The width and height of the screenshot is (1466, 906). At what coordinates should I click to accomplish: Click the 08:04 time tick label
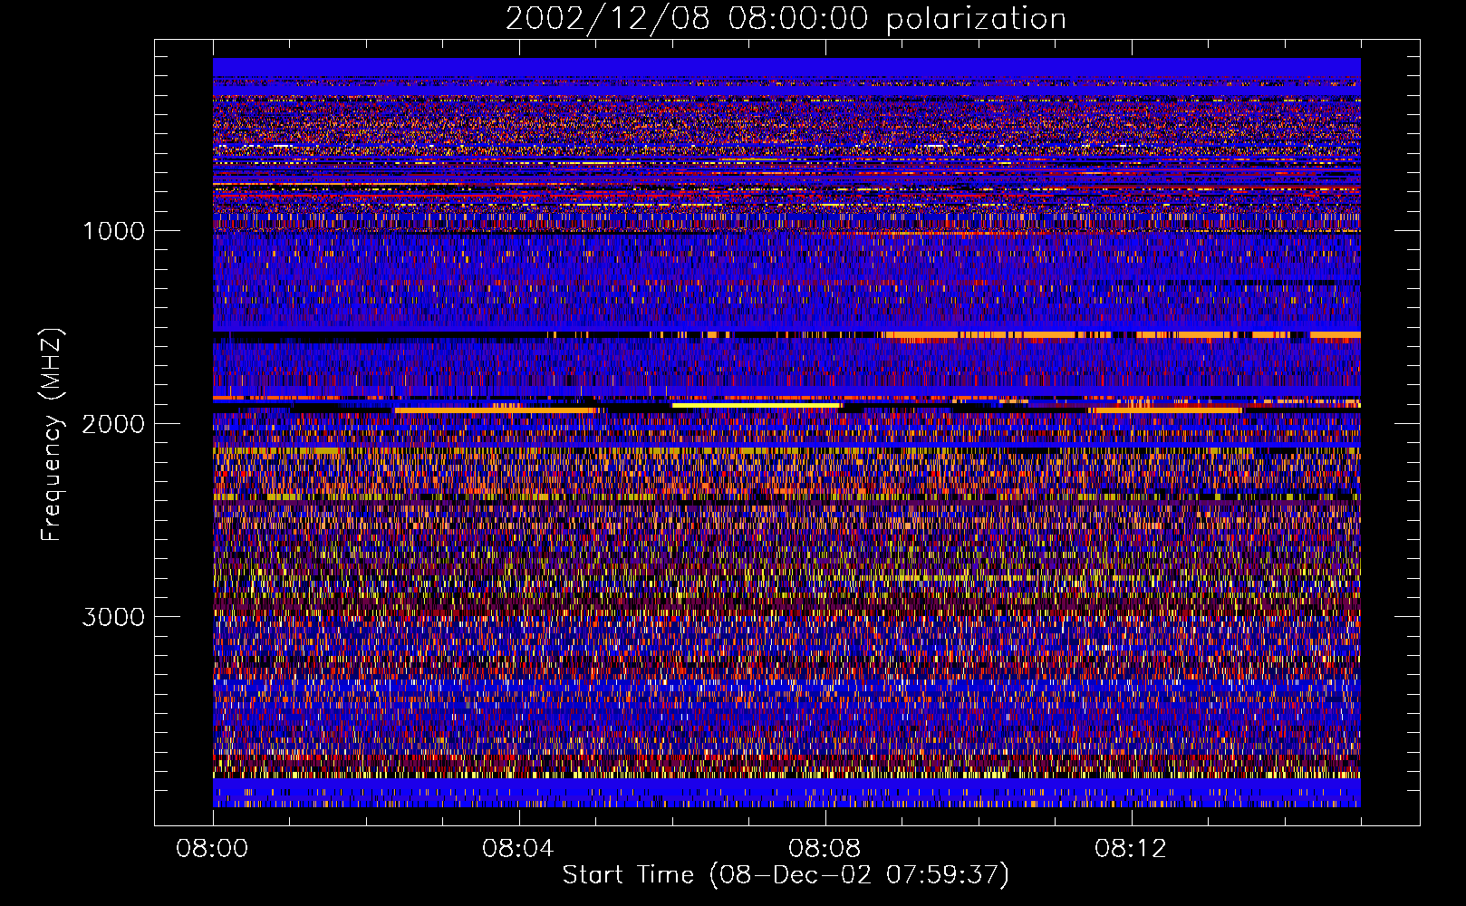tap(518, 849)
